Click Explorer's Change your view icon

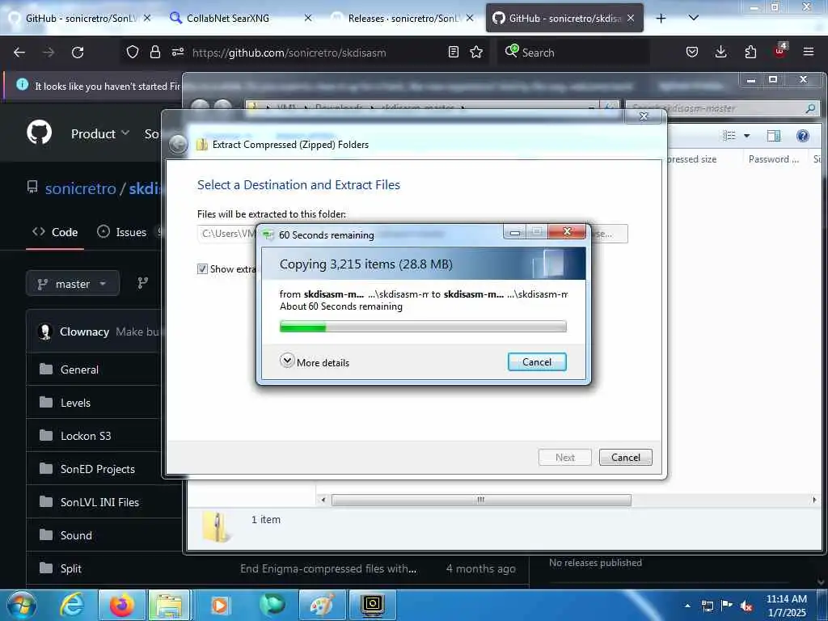[x=729, y=136]
